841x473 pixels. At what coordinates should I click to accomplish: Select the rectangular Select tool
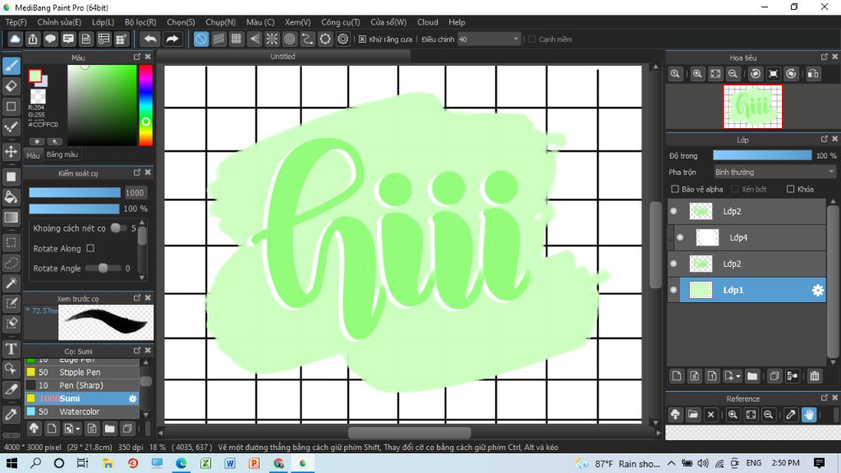point(11,242)
